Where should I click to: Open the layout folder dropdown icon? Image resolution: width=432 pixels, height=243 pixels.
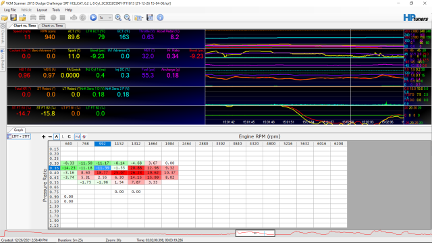[x=139, y=18]
